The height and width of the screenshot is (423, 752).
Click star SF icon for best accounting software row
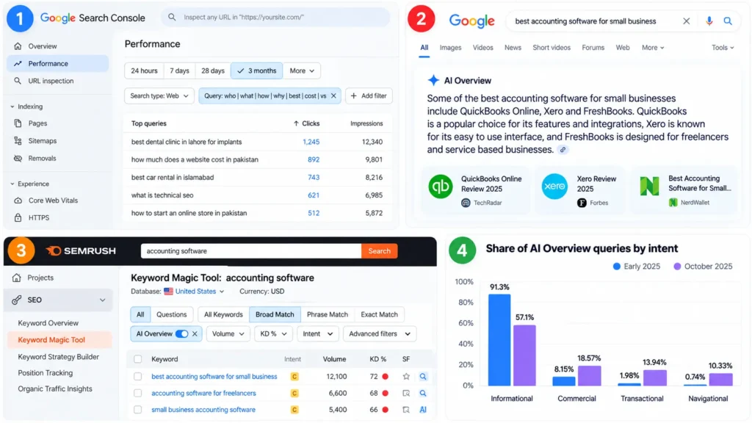(x=406, y=377)
